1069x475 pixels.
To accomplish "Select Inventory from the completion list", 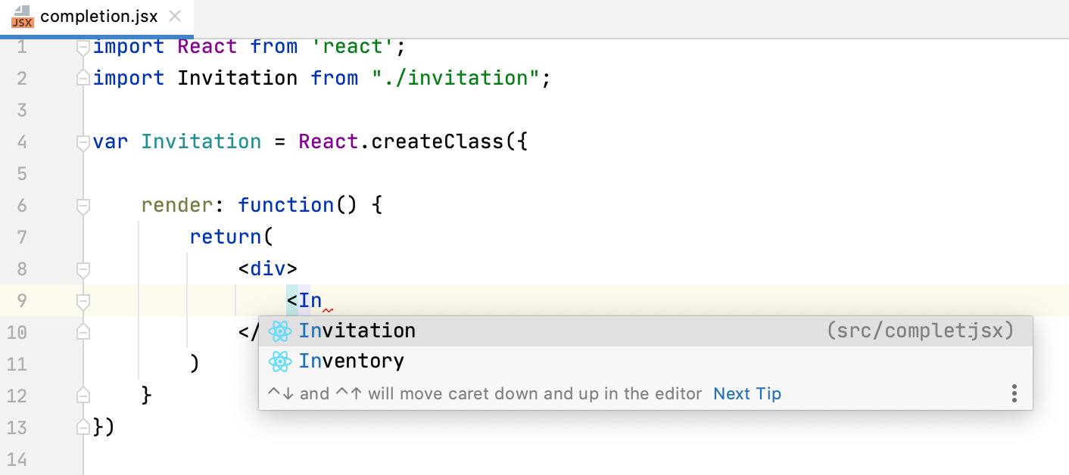I will (351, 361).
